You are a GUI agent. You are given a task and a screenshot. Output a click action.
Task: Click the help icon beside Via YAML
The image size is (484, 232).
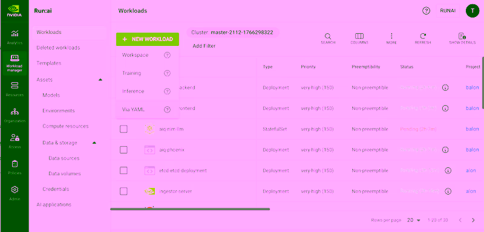(167, 109)
